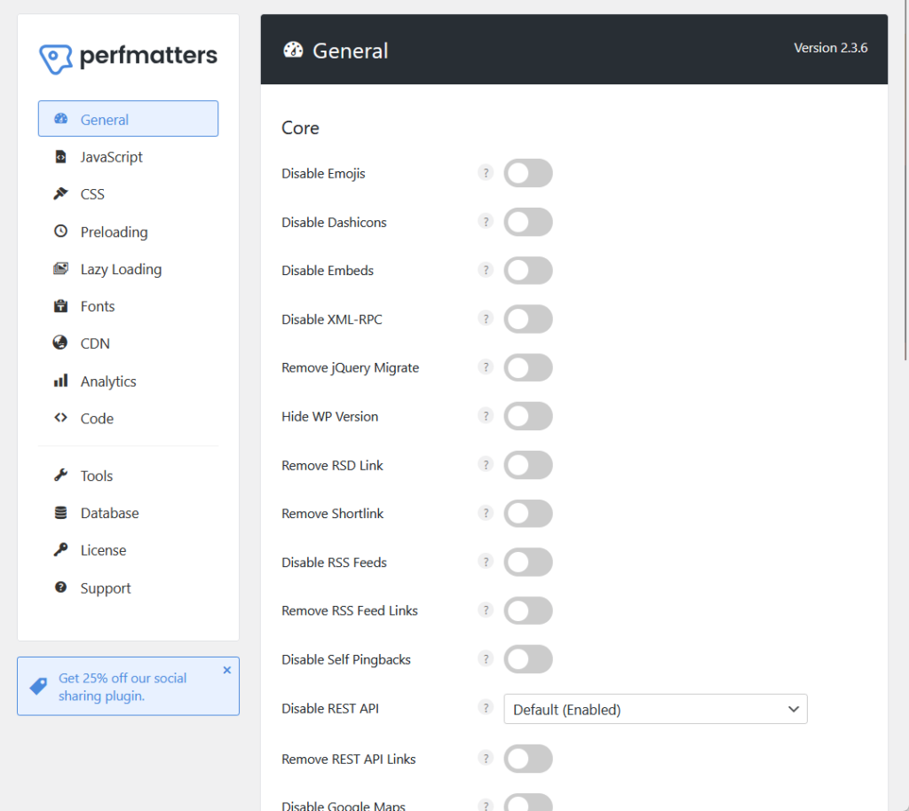Enable the Disable Dashicons toggle
This screenshot has width=909, height=811.
pyautogui.click(x=528, y=222)
